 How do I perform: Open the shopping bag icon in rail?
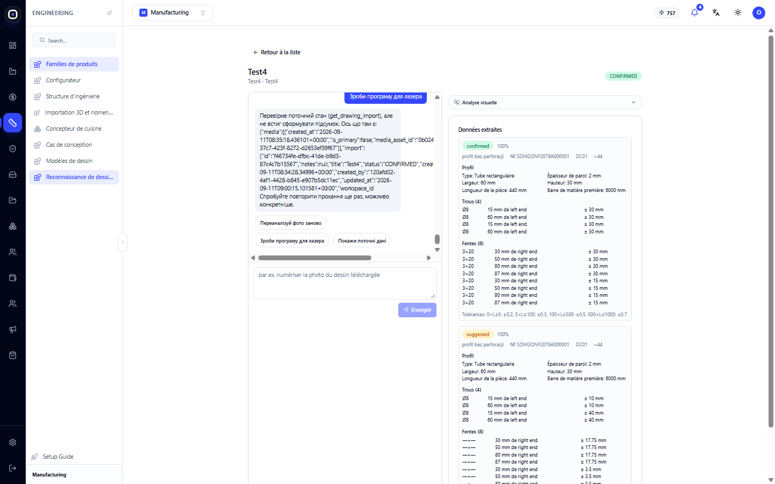[x=13, y=355]
